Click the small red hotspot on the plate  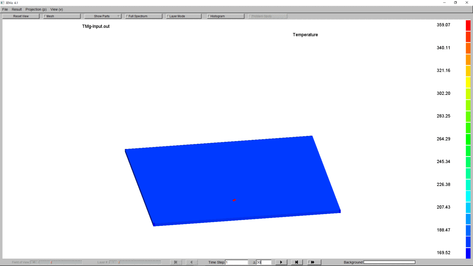(235, 200)
